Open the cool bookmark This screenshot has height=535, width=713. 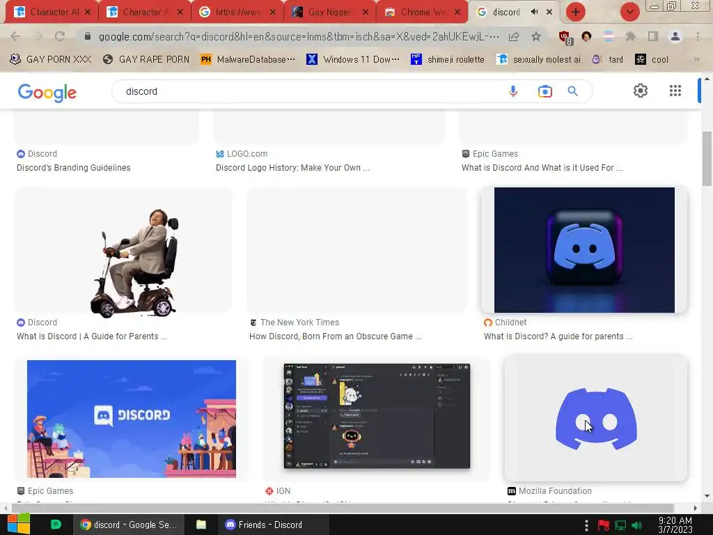(652, 59)
